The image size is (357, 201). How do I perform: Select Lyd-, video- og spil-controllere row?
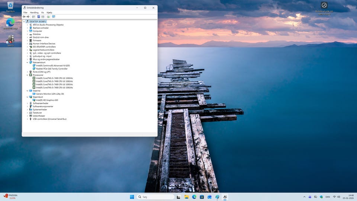[47, 53]
